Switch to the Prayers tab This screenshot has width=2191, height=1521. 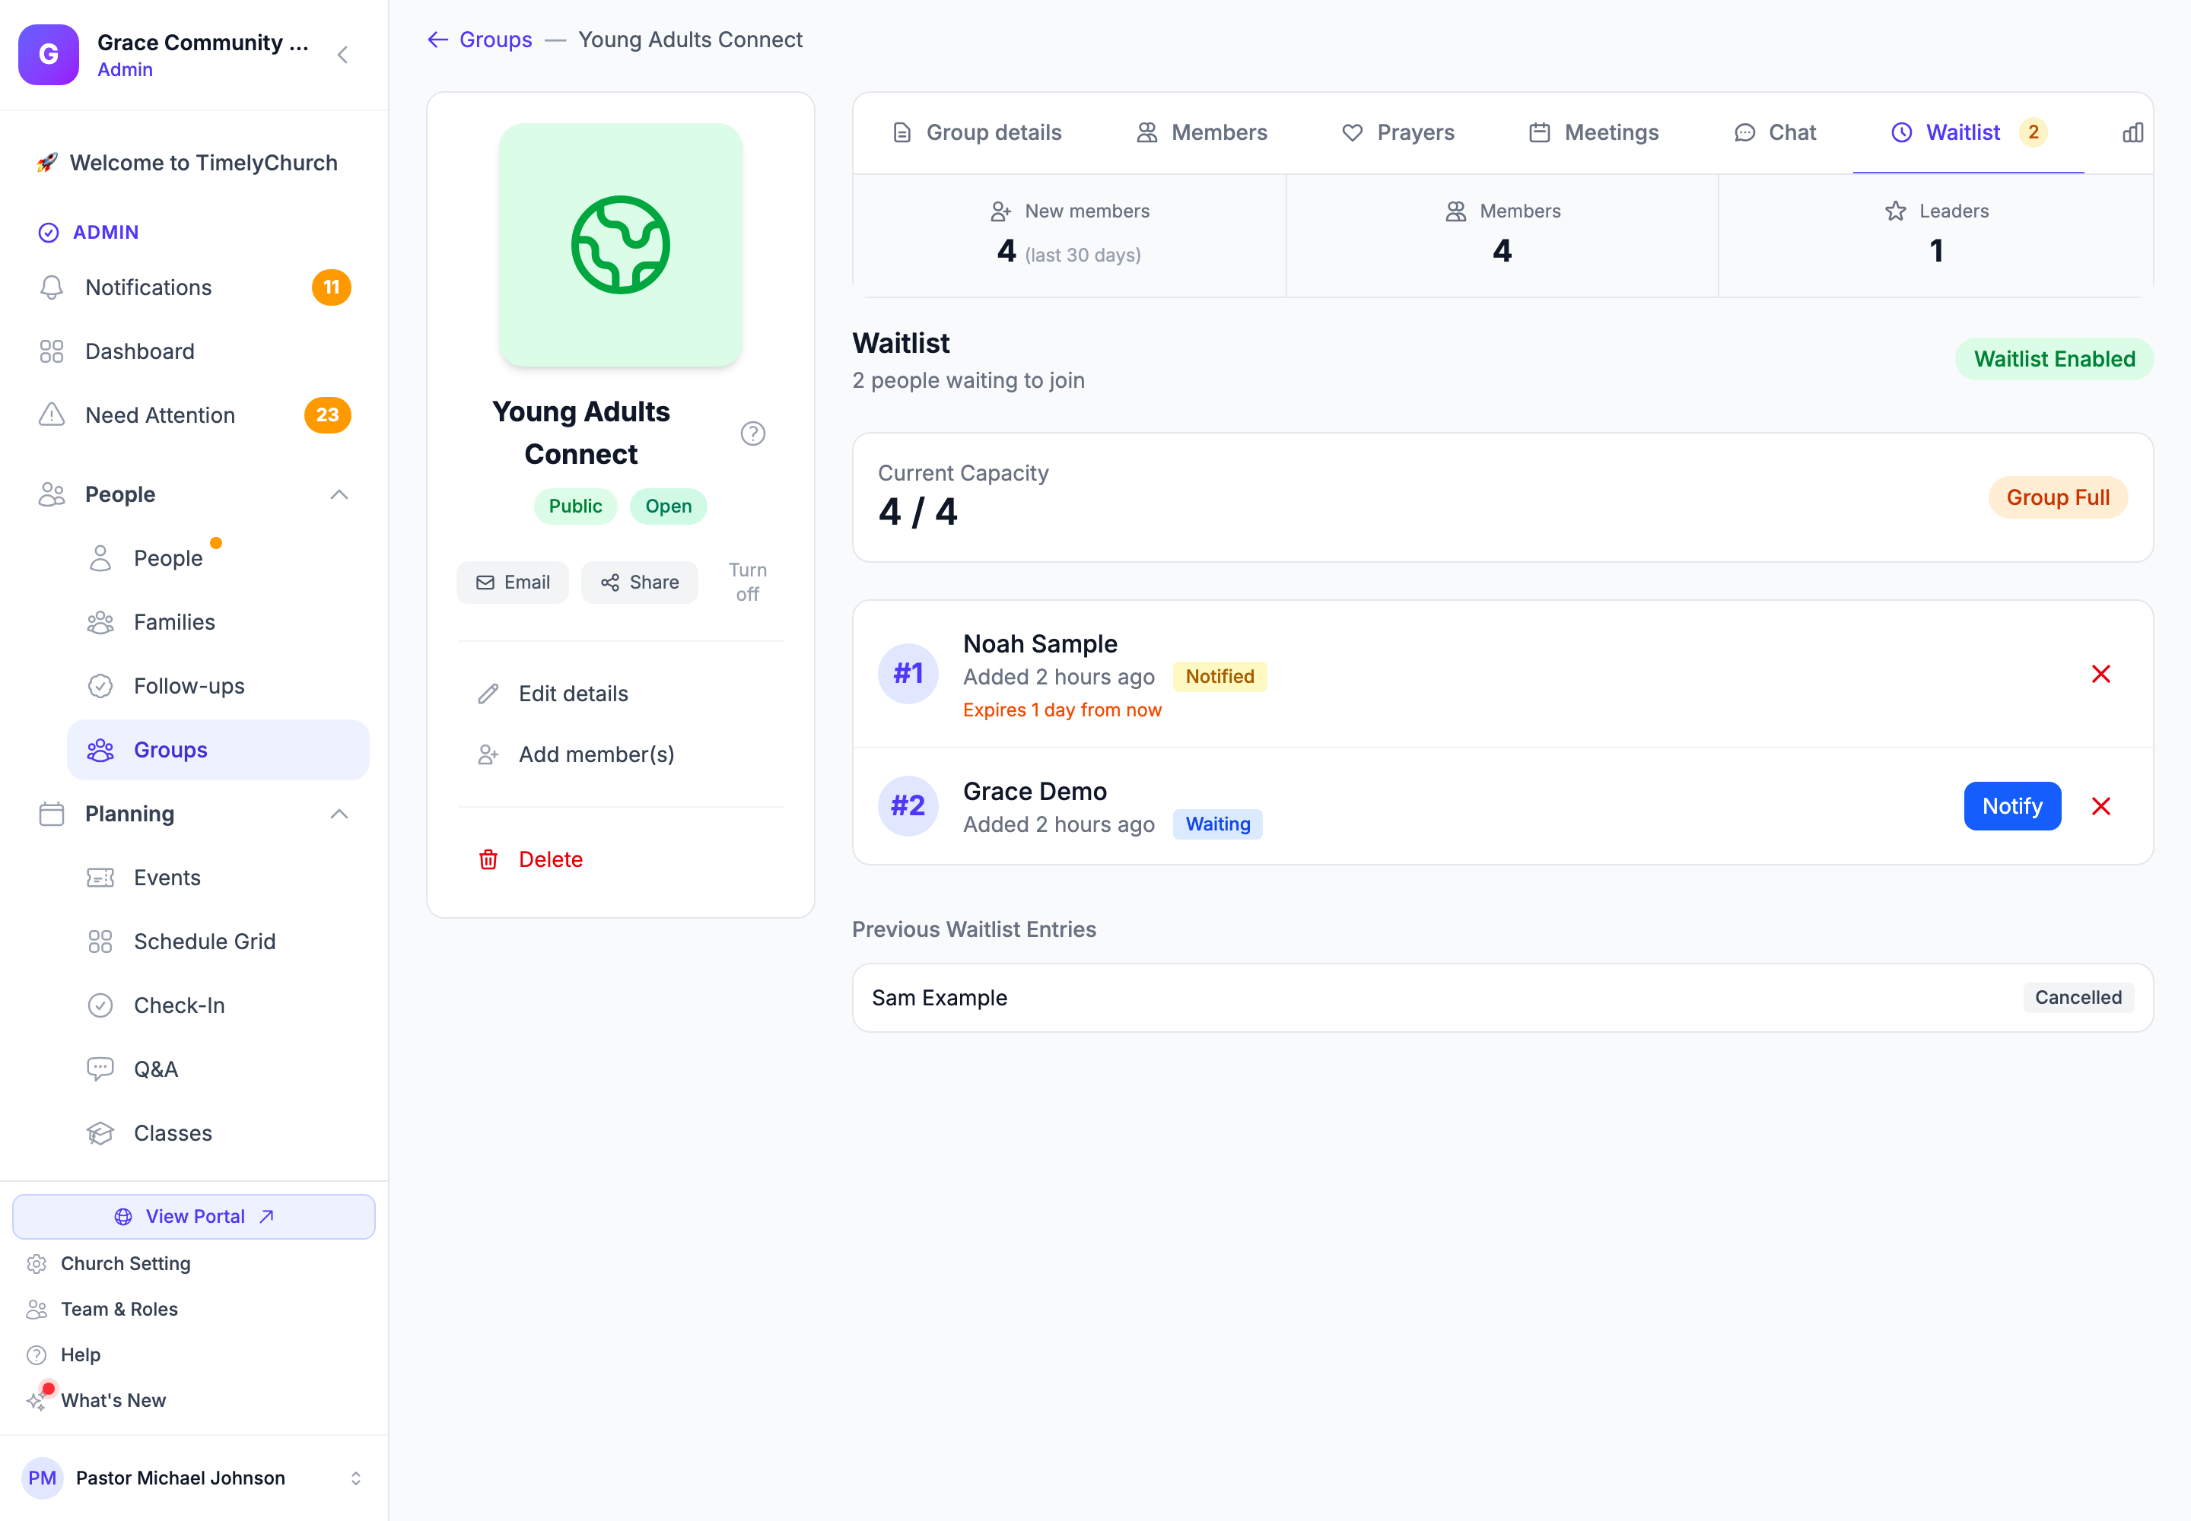[x=1398, y=132]
